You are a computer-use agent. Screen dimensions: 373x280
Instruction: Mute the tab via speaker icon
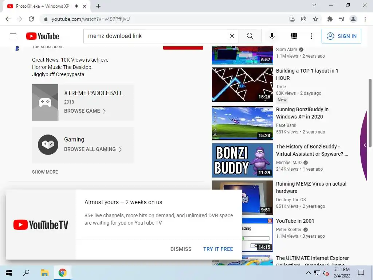pos(76,6)
